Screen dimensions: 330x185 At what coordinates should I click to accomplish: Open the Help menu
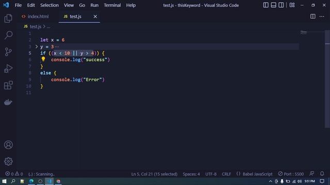[130, 5]
